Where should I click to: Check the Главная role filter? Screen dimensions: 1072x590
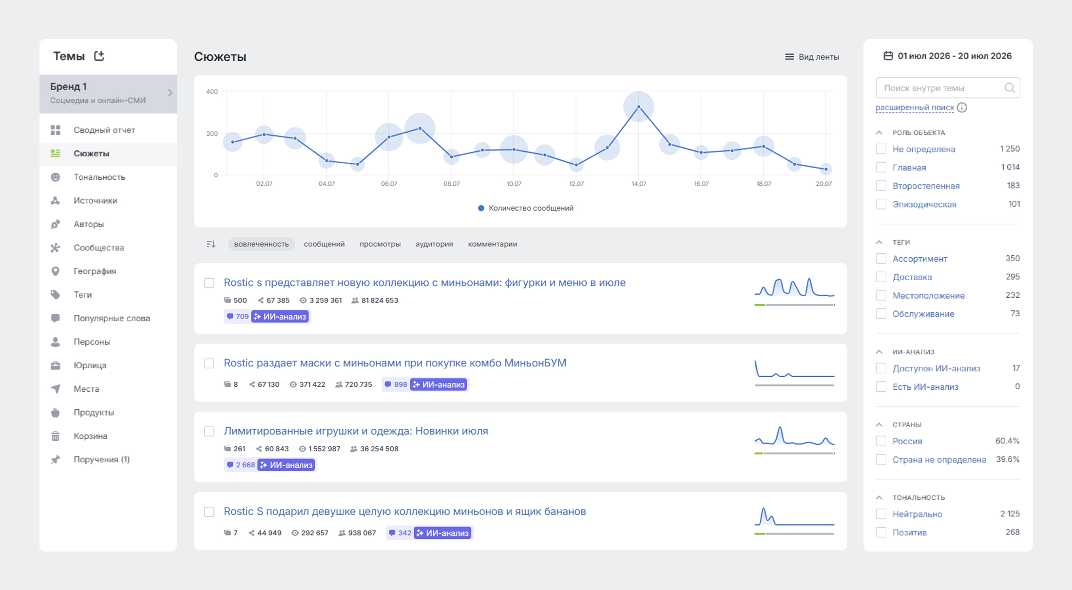pos(881,168)
